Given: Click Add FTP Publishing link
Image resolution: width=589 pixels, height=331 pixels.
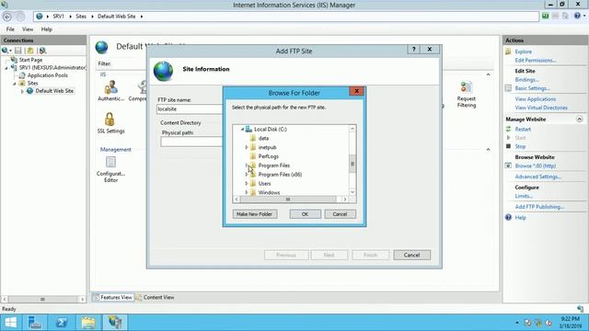Looking at the screenshot, I should pos(539,207).
